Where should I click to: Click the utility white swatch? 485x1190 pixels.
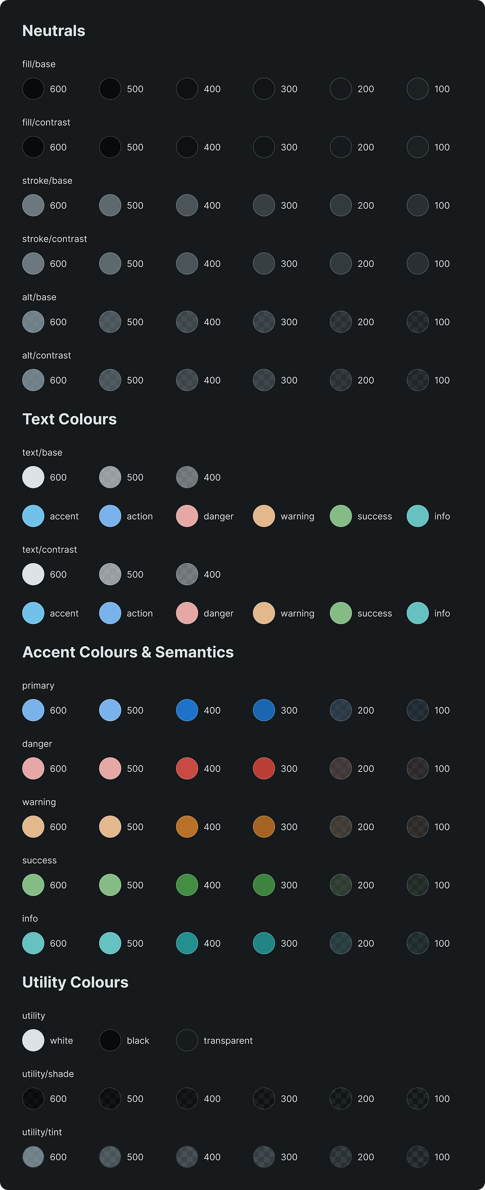coord(33,1041)
